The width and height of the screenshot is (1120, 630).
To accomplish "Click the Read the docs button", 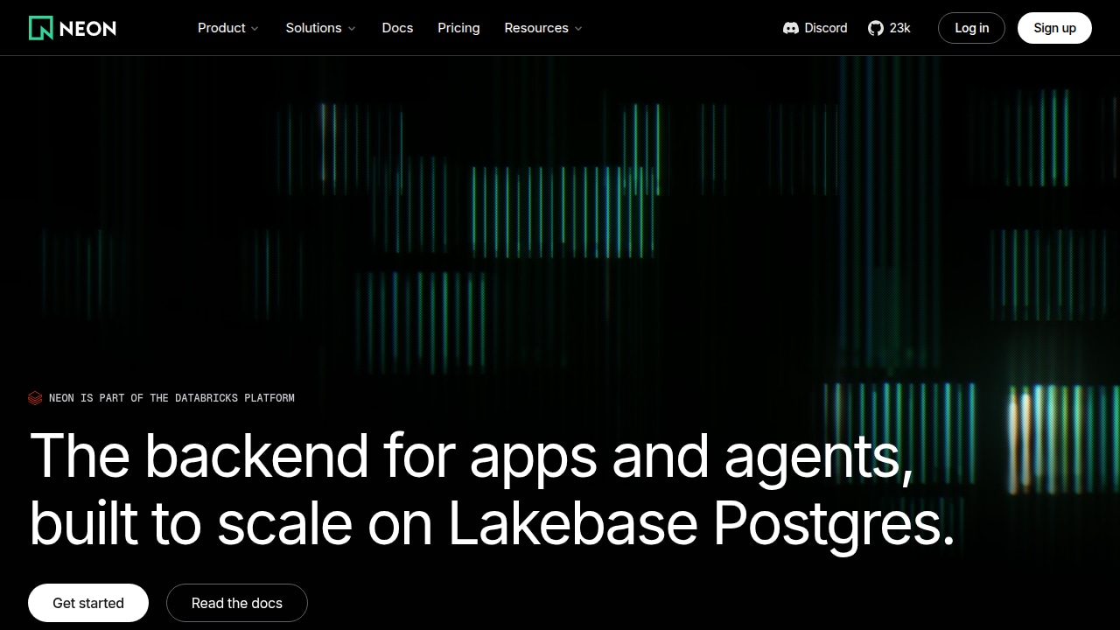I will 237,603.
